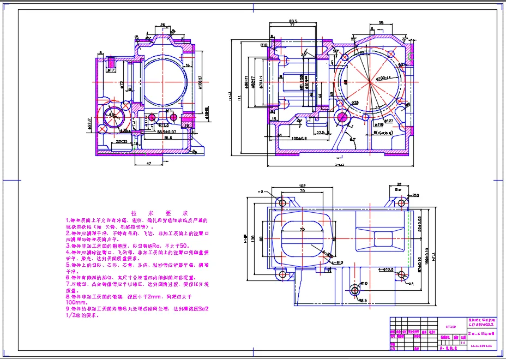Click the φ17 diameter label in left view
The height and width of the screenshot is (359, 506).
[x=111, y=70]
